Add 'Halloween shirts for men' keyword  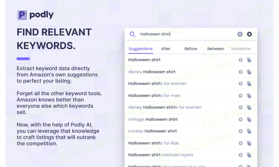[240, 96]
